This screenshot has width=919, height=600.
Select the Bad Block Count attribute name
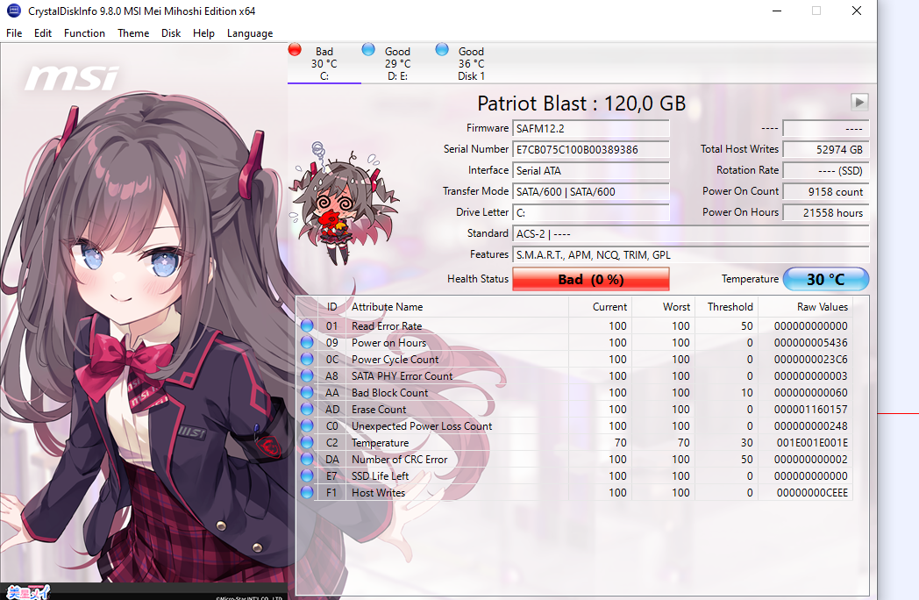389,393
